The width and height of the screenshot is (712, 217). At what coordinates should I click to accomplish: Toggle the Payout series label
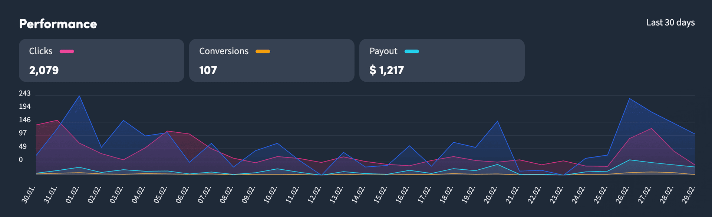tap(383, 51)
